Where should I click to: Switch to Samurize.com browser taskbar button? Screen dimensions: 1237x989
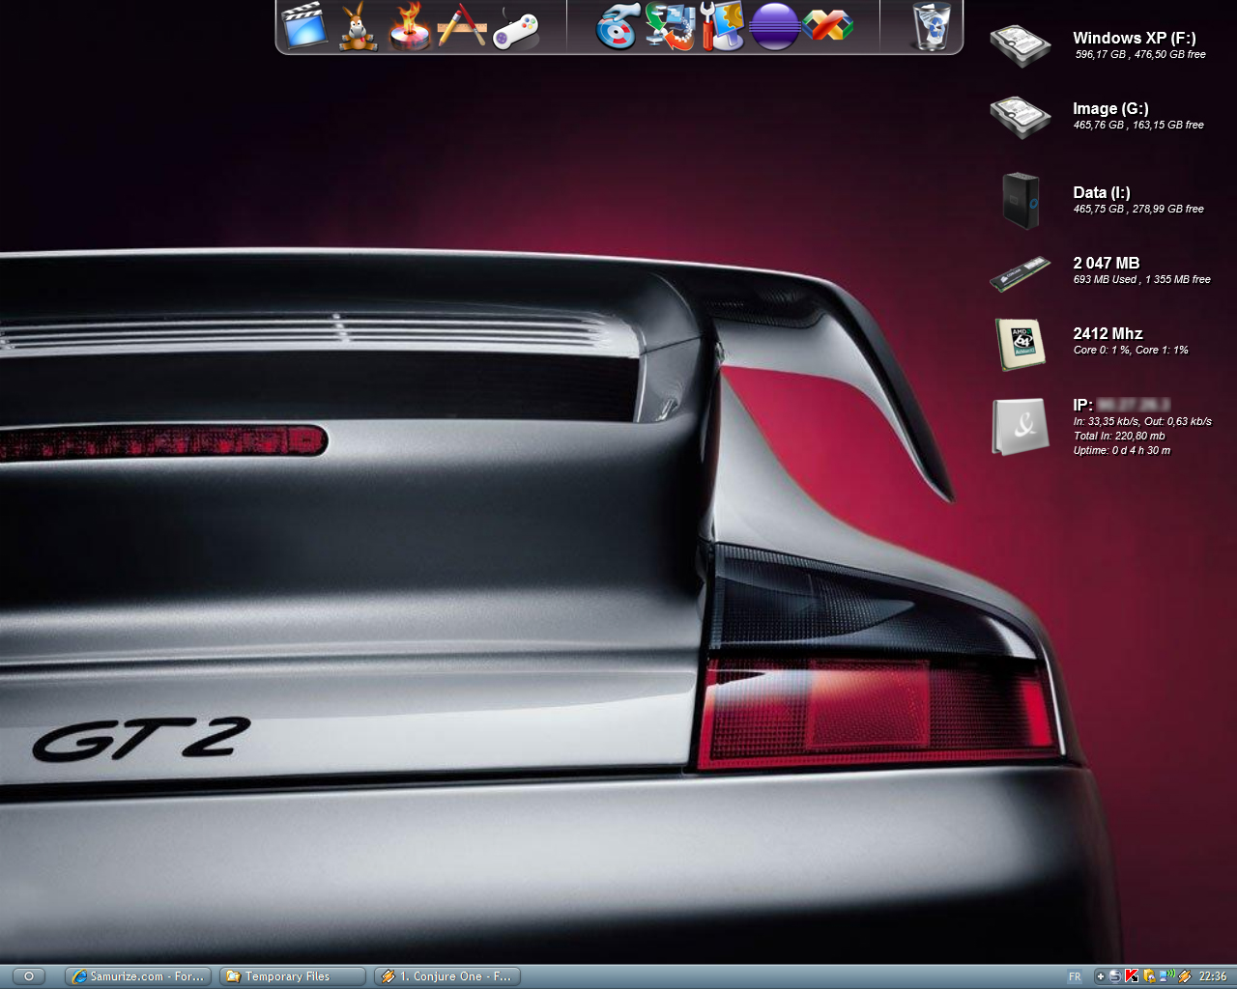point(138,976)
